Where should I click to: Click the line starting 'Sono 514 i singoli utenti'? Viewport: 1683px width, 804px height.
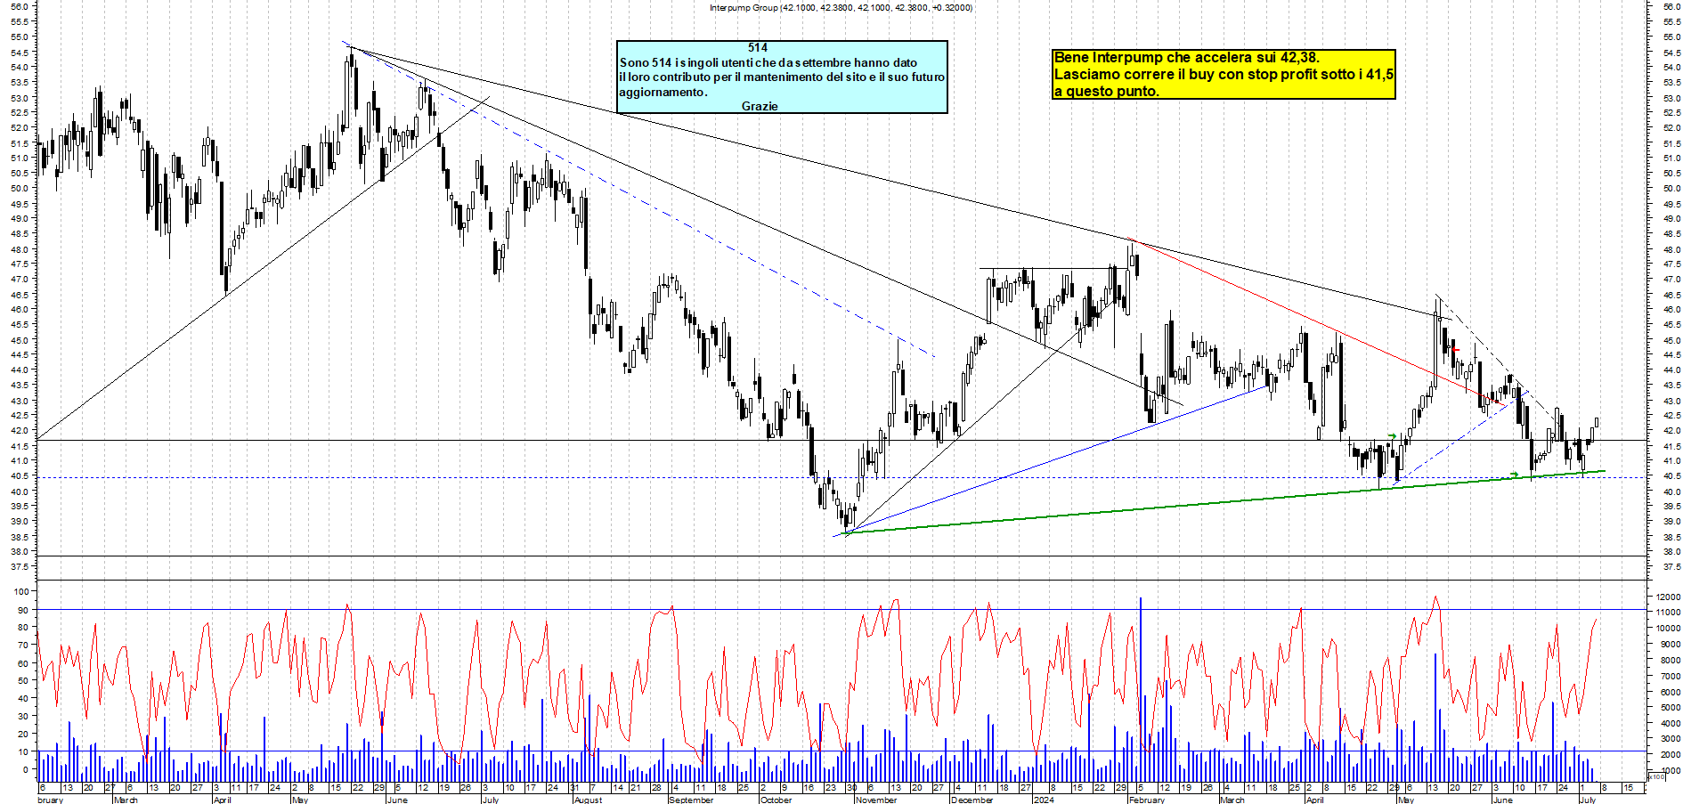pyautogui.click(x=768, y=62)
